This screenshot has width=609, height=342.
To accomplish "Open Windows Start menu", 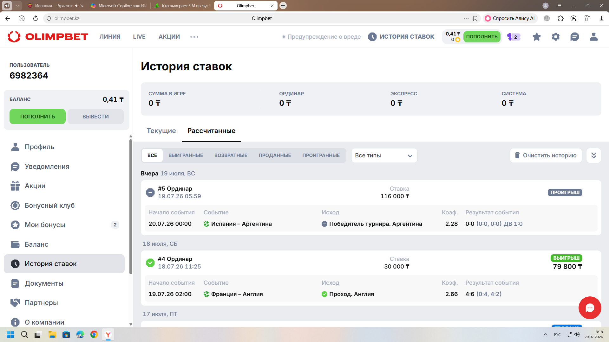I will [x=10, y=334].
